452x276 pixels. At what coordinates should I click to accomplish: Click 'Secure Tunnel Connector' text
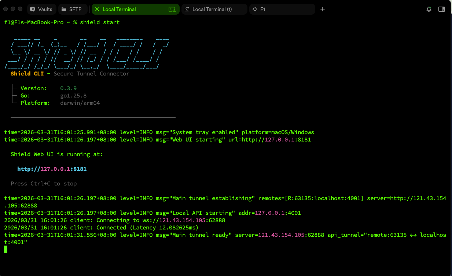[91, 74]
